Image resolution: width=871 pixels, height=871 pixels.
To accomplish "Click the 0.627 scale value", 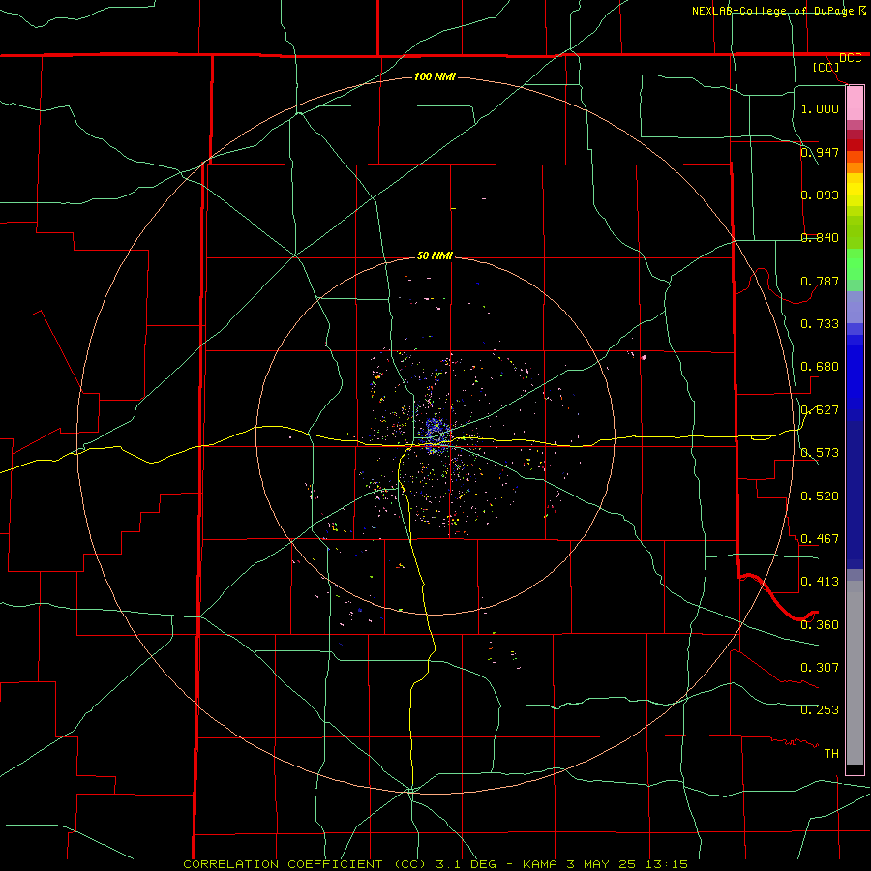I will pos(820,410).
